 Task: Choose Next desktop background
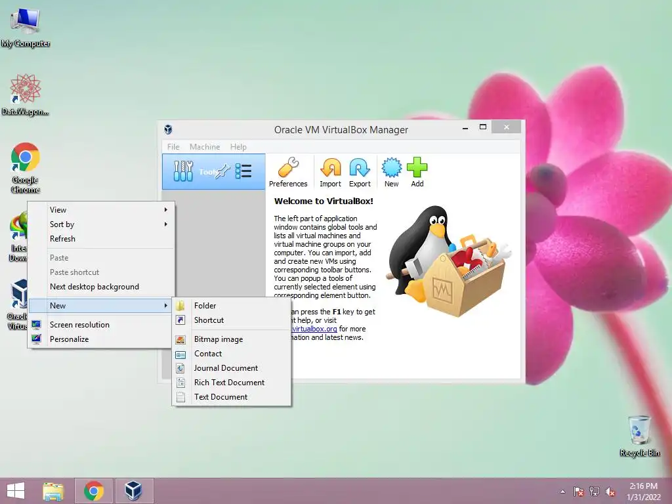[102, 287]
